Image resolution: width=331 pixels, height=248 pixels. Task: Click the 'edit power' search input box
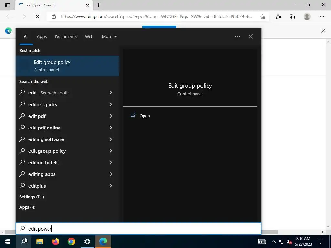coord(138,229)
